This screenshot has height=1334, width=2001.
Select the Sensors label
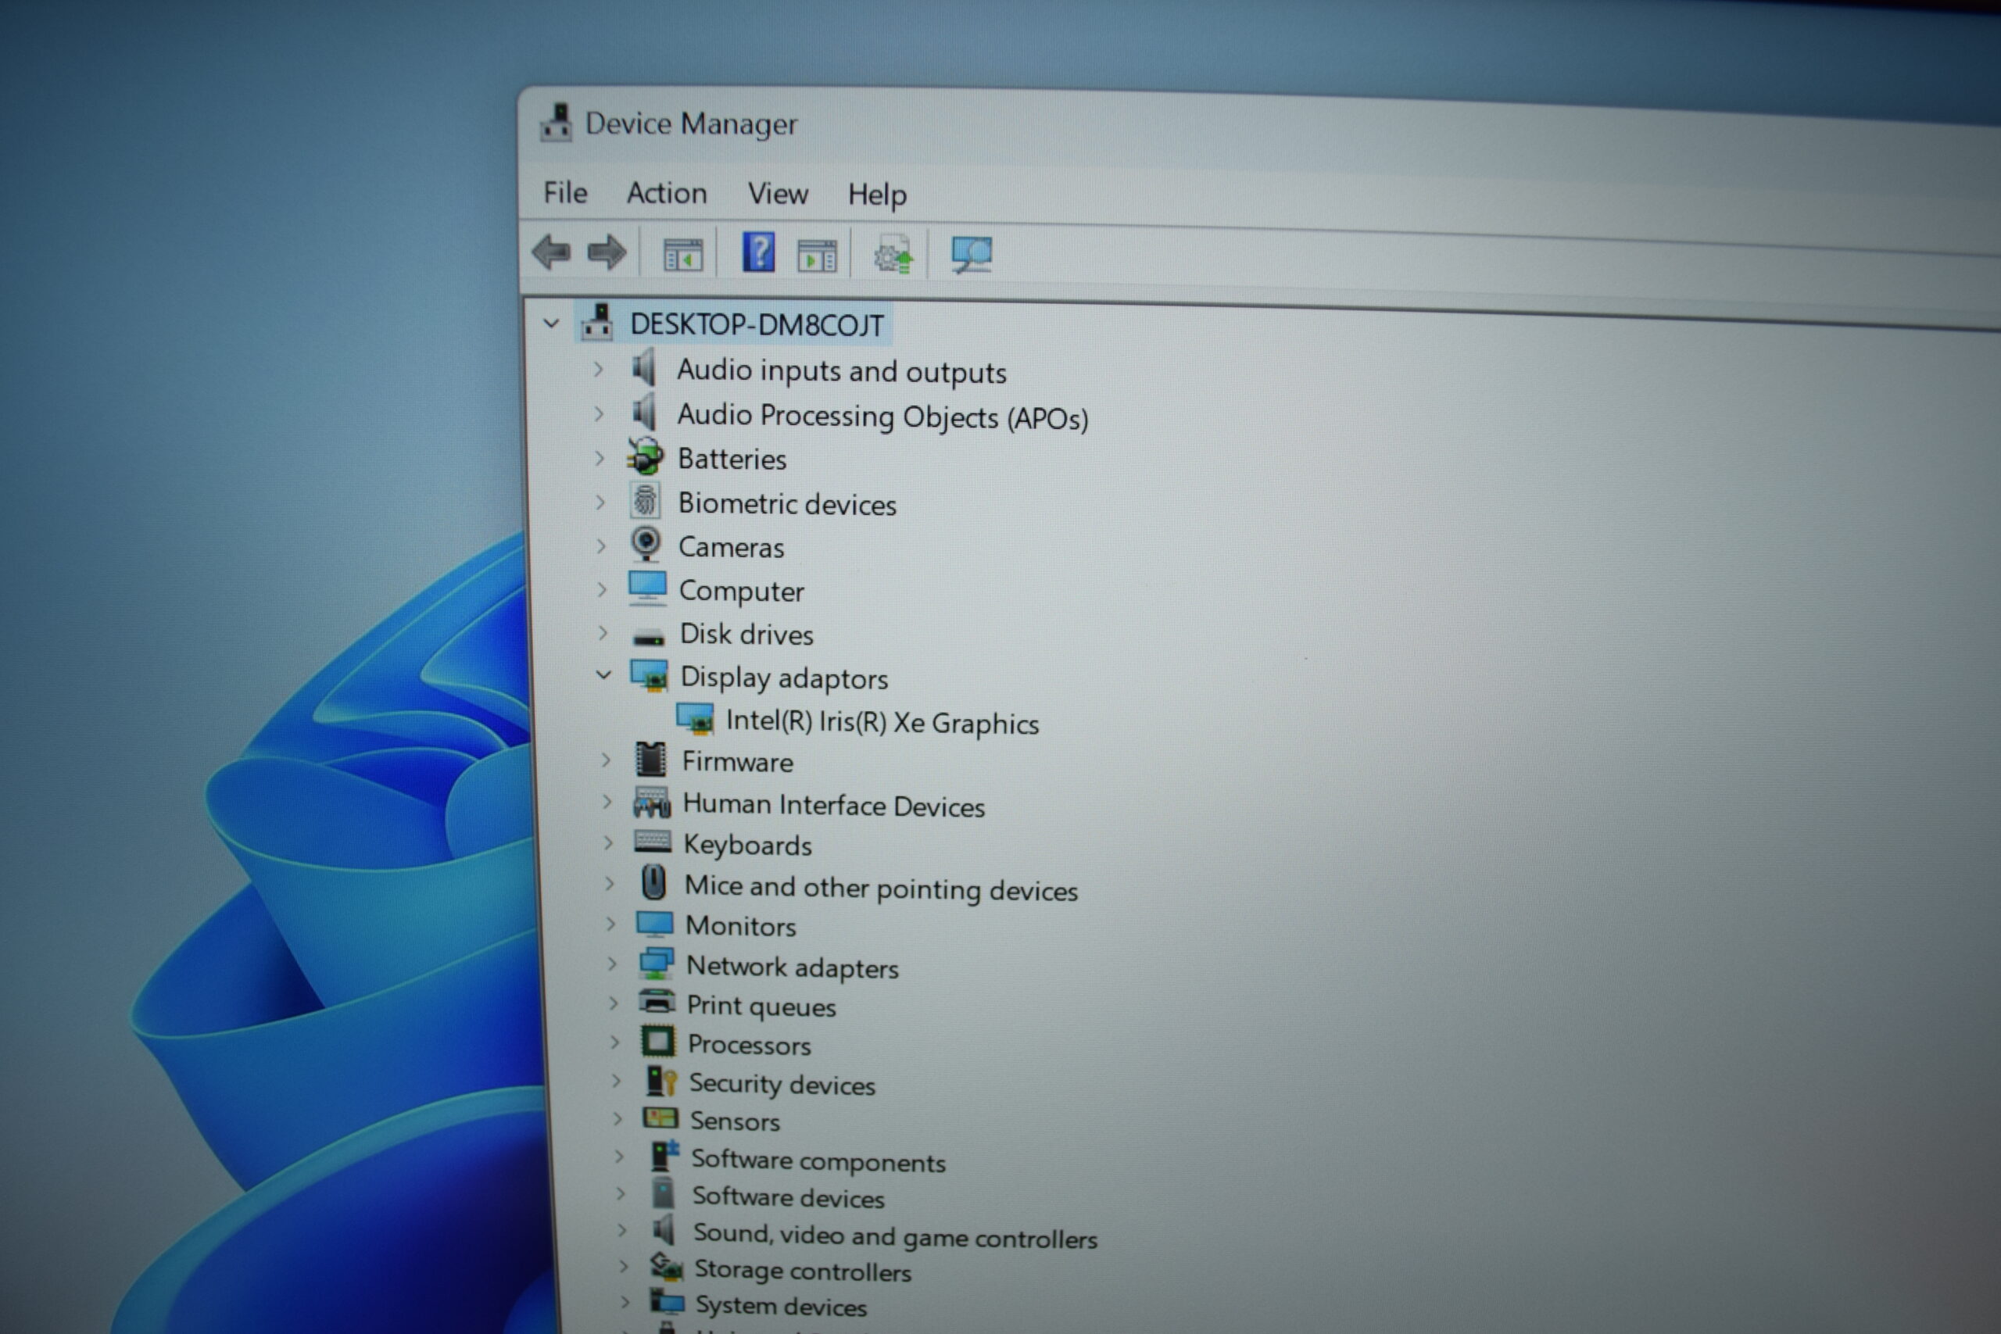[735, 1121]
